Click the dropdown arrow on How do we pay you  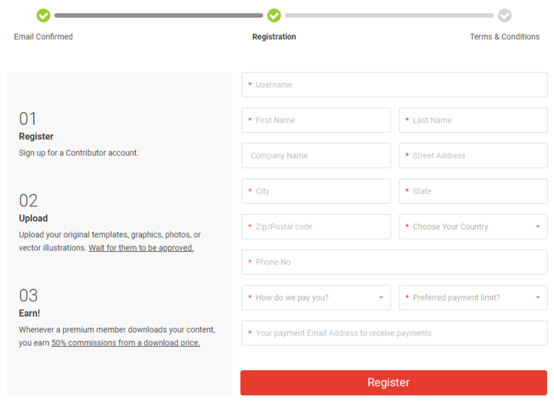point(382,297)
